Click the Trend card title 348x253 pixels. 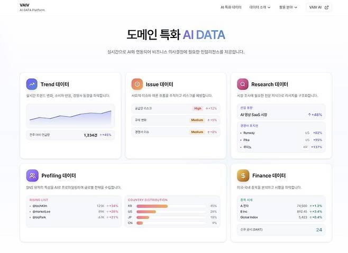[x=55, y=85]
